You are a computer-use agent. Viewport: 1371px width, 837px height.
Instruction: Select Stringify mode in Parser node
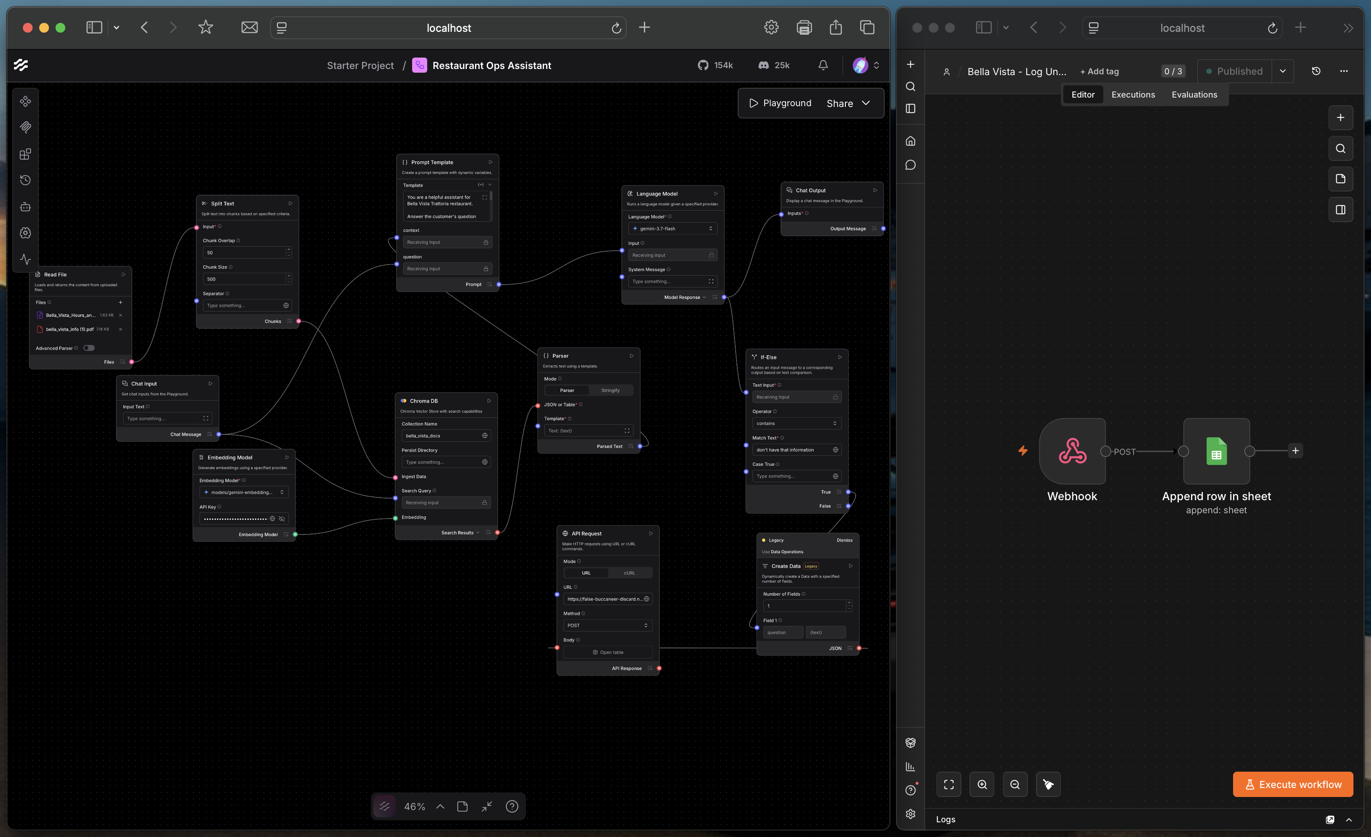pos(610,390)
